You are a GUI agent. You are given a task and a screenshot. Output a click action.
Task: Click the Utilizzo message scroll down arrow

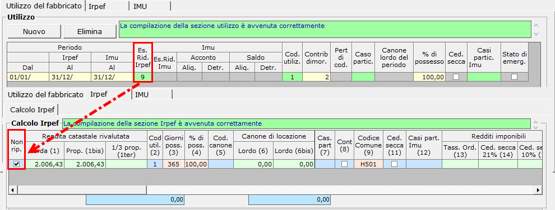click(x=536, y=34)
